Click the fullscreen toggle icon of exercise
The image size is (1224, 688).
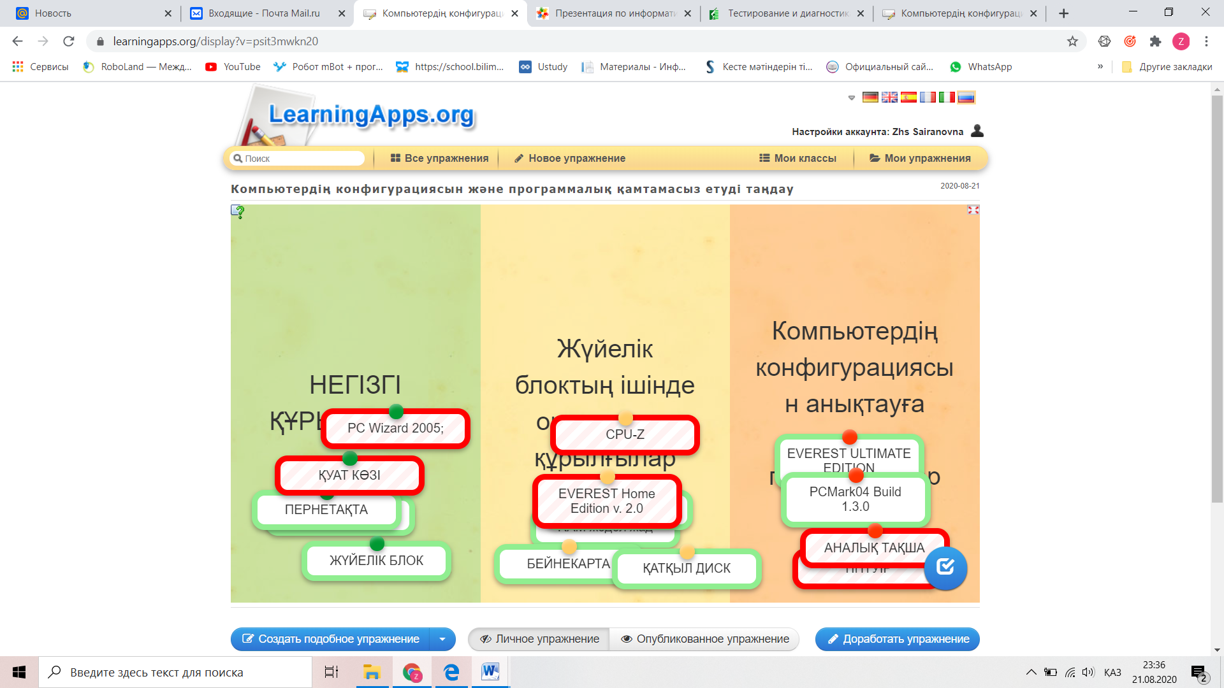[x=973, y=210]
